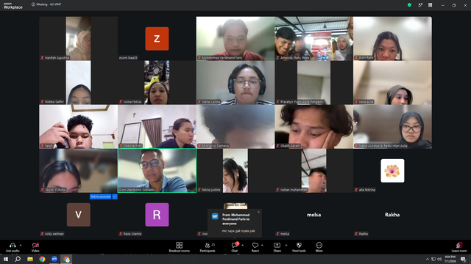Click the icon left of the View grid

point(420,5)
